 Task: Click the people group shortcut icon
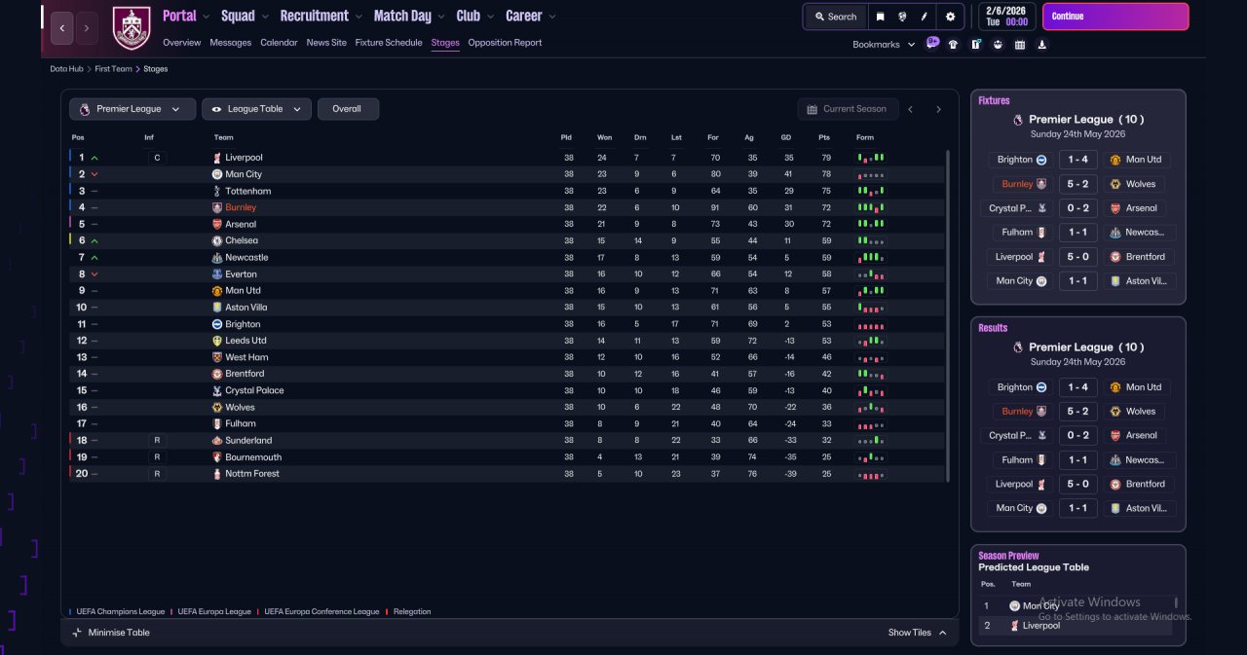coord(998,44)
